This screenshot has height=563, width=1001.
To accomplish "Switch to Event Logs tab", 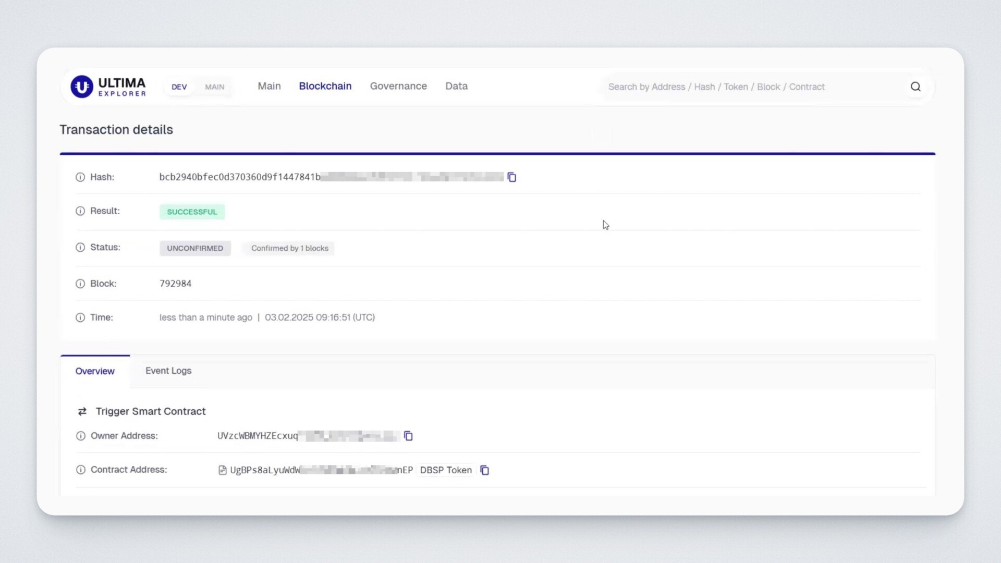I will pyautogui.click(x=168, y=371).
